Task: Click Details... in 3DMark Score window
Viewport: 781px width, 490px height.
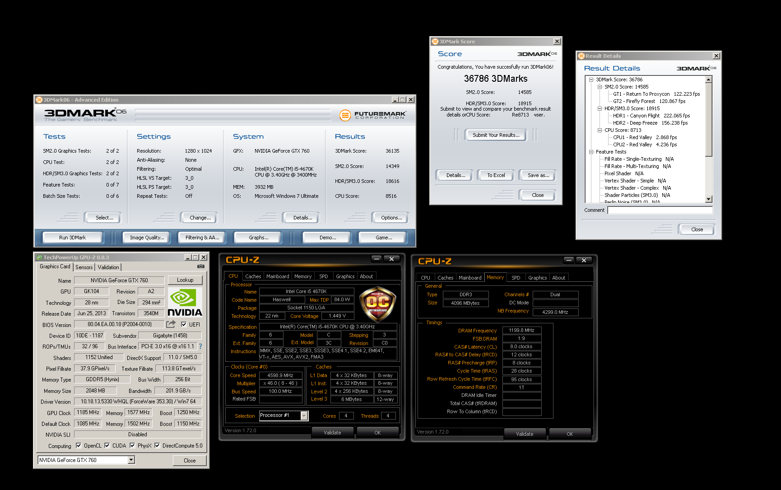Action: point(456,175)
